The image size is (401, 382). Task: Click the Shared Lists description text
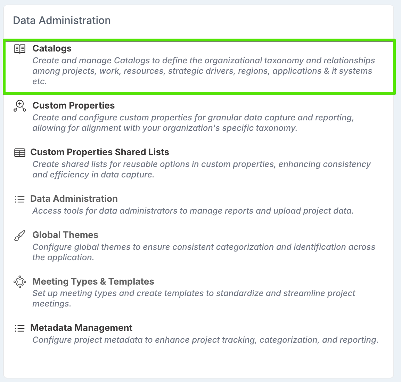click(x=202, y=169)
